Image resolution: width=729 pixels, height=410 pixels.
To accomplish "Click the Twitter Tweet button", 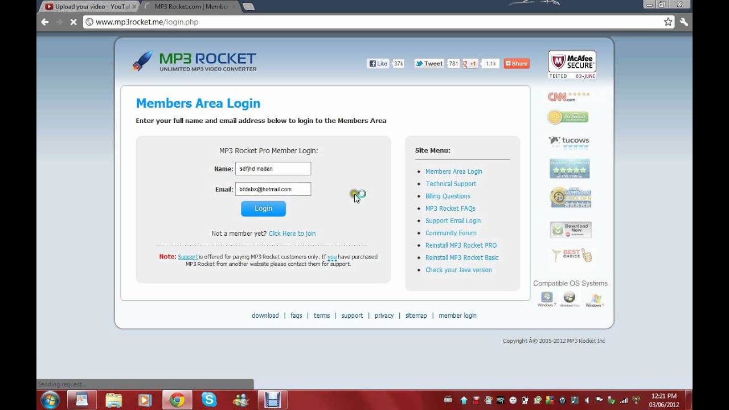I will 429,64.
